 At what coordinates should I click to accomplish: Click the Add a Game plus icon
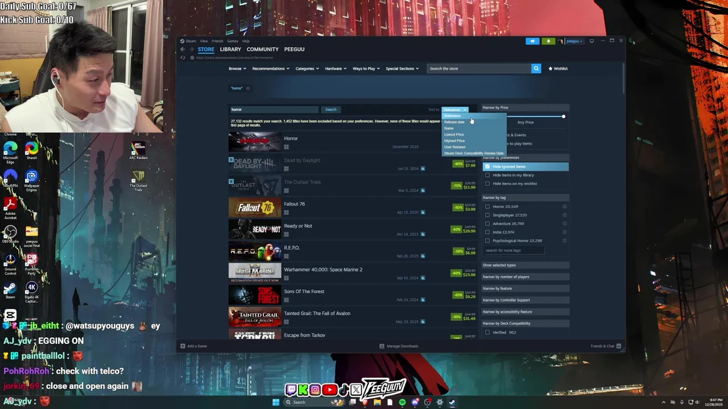pos(183,346)
